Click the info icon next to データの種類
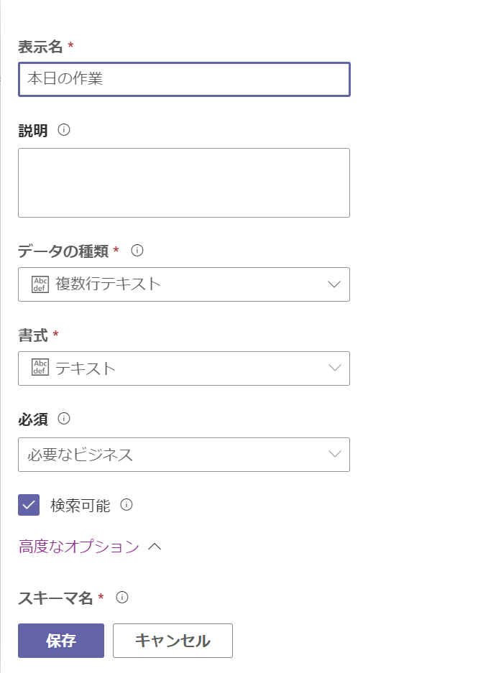The height and width of the screenshot is (673, 501). pyautogui.click(x=137, y=251)
